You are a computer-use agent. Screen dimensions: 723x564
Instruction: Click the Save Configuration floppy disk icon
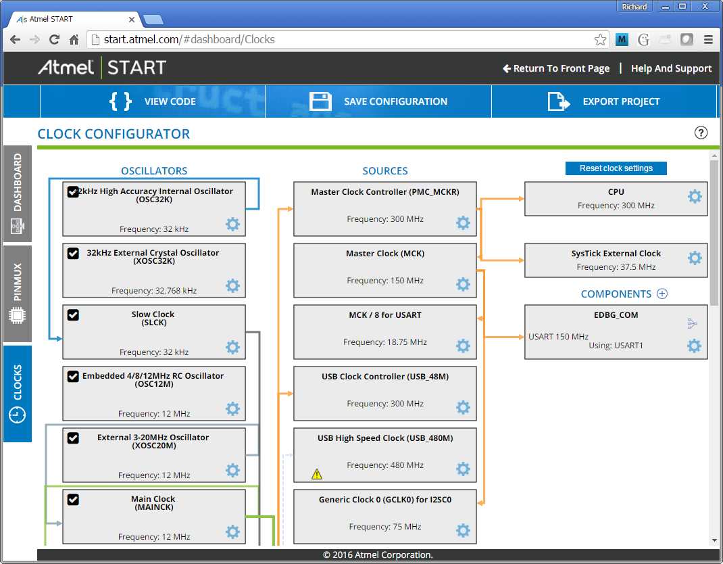(x=320, y=101)
